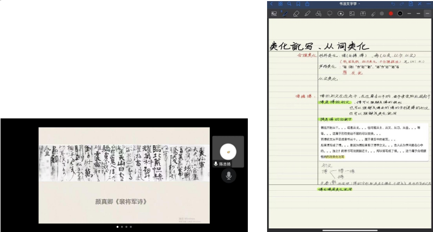Select the thinnest stroke width

409,13
